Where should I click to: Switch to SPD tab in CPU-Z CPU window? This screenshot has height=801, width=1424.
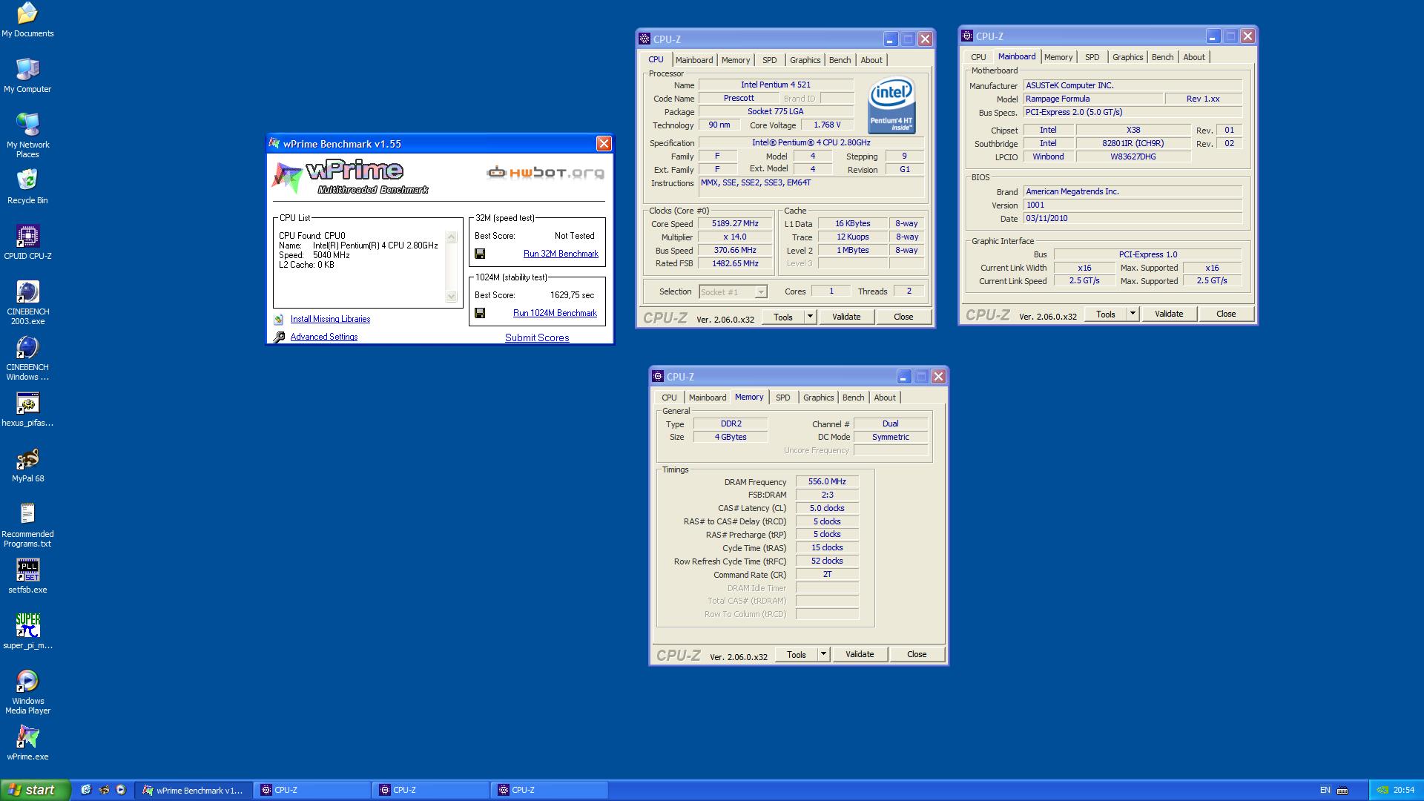pos(770,60)
